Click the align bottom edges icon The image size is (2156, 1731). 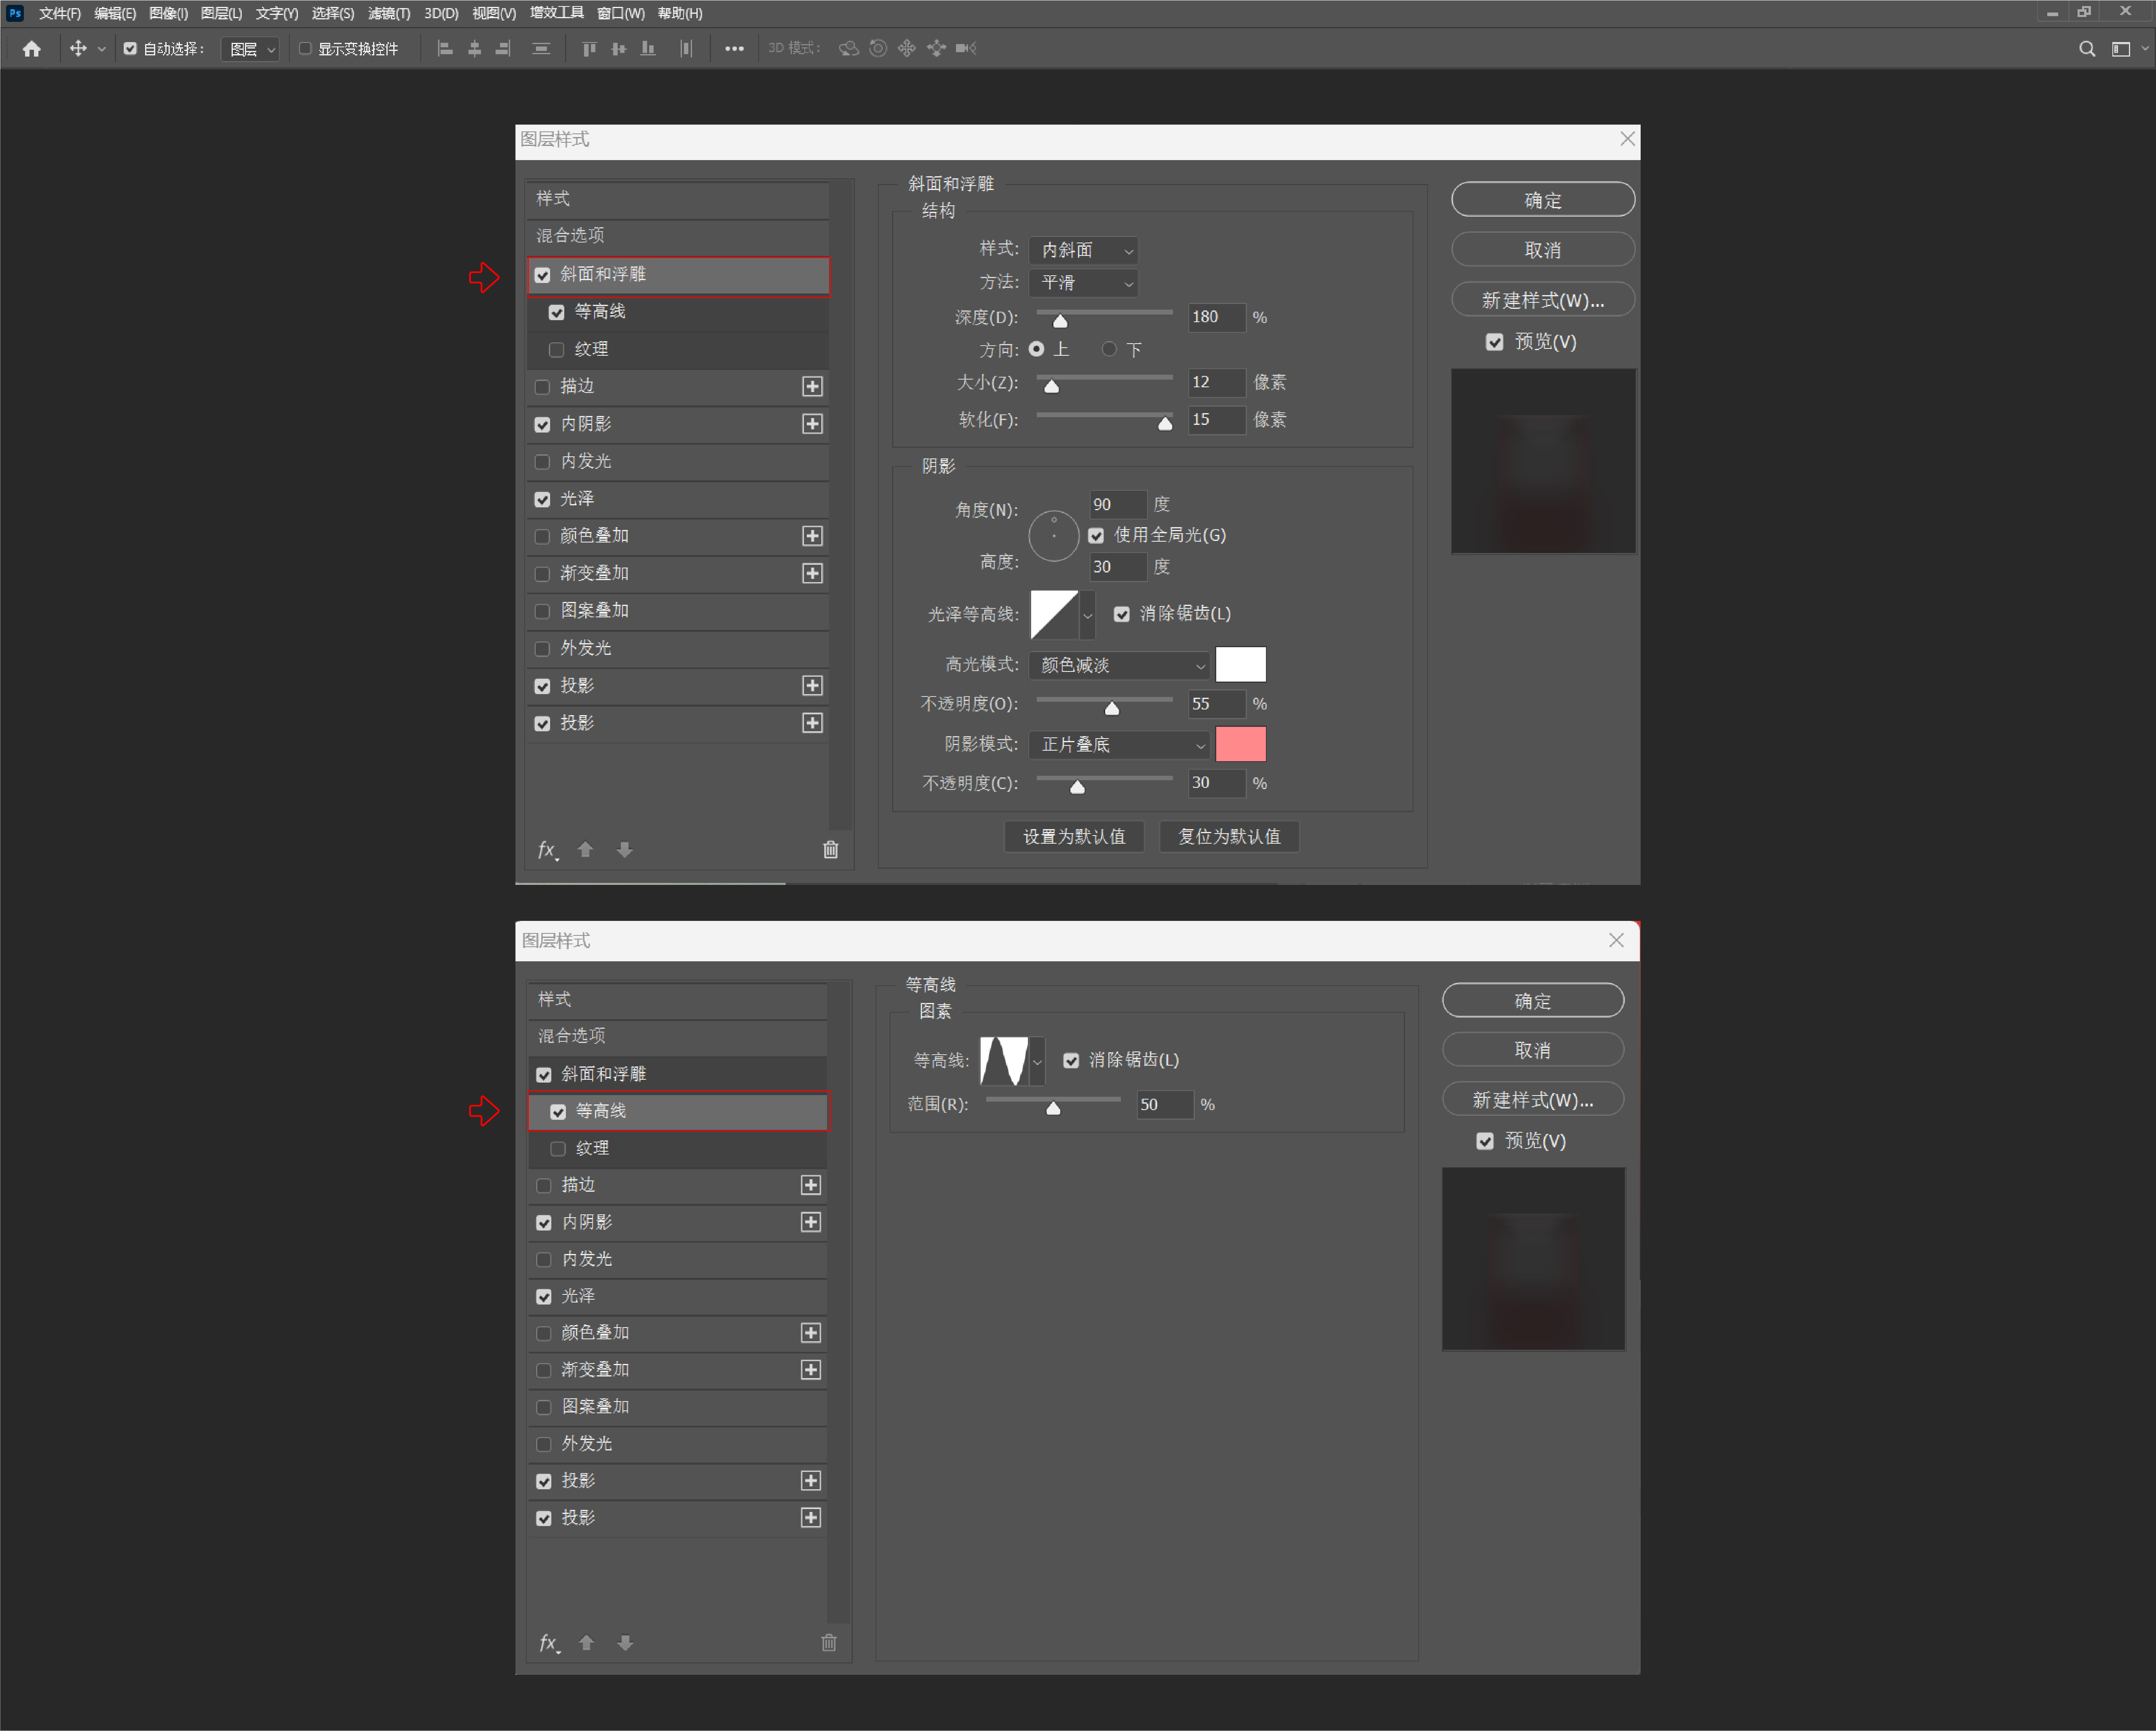coord(648,48)
